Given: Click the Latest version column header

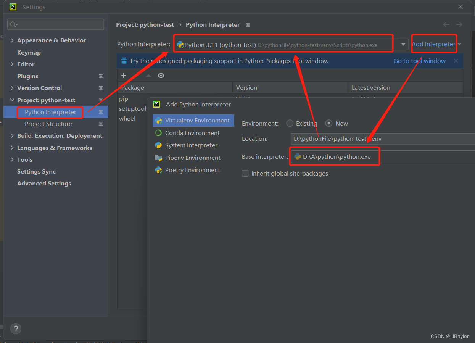Looking at the screenshot, I should point(405,87).
